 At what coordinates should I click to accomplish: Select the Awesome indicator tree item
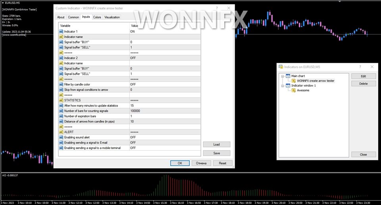[303, 90]
